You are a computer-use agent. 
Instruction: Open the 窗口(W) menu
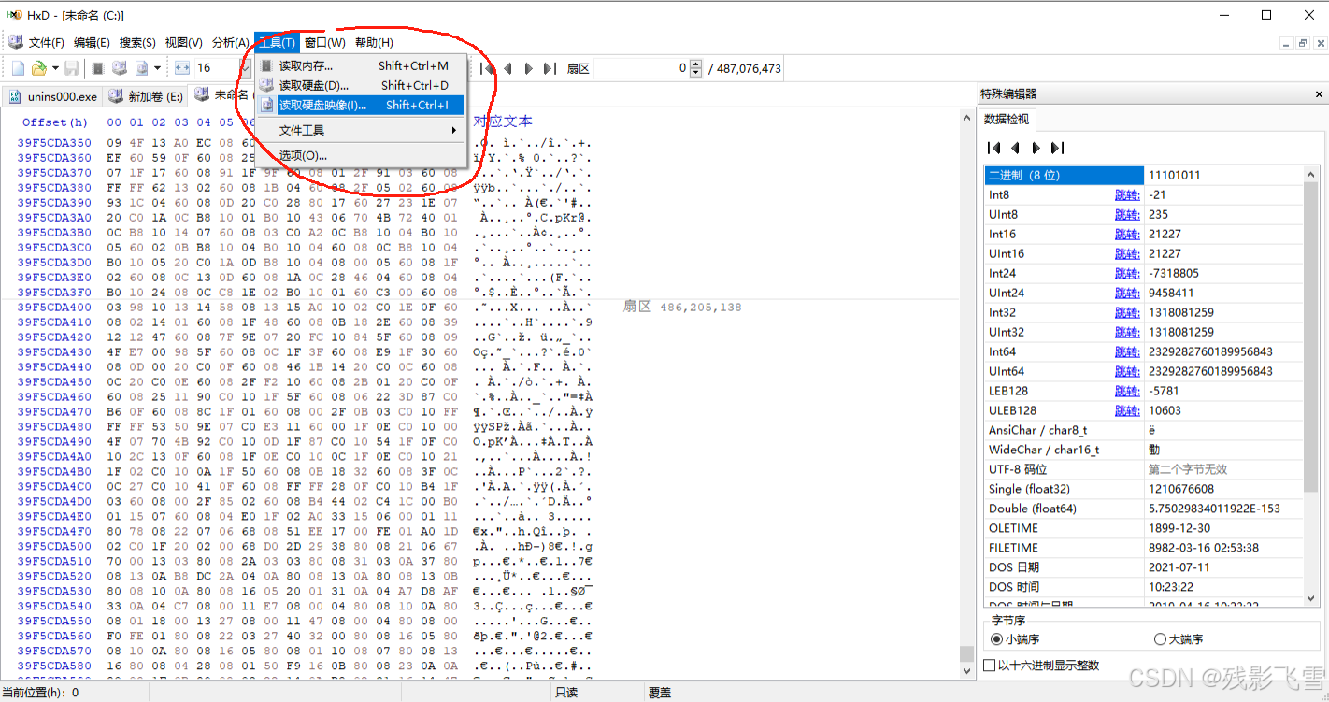pos(324,42)
